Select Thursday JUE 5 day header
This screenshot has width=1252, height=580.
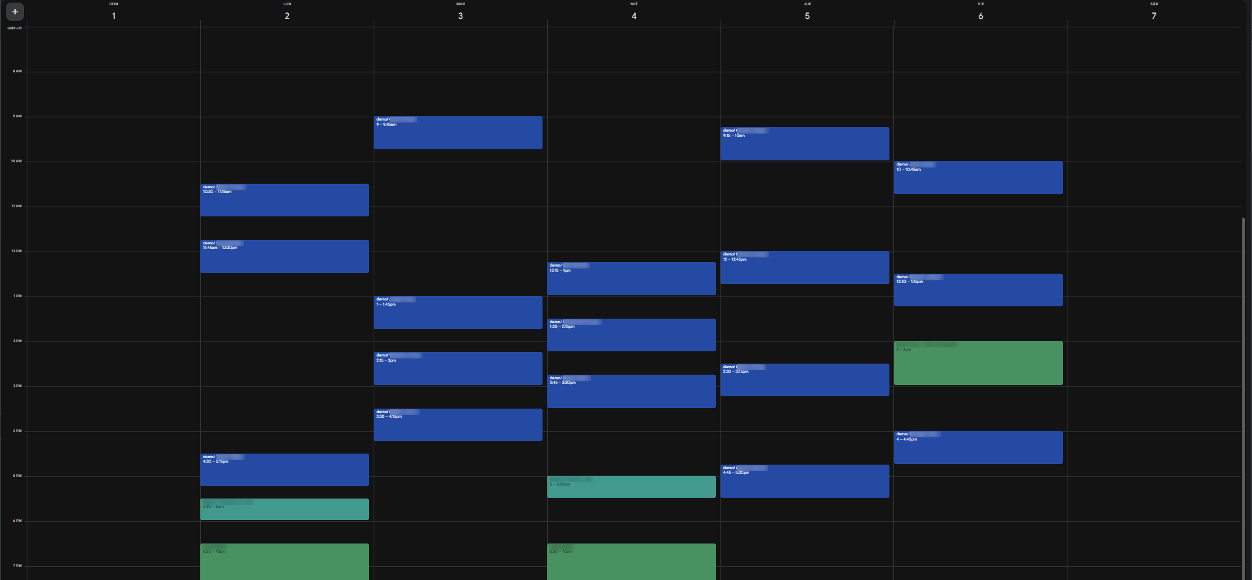(x=807, y=12)
